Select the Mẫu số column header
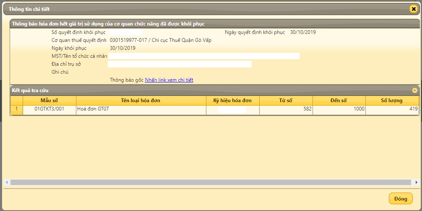The width and height of the screenshot is (422, 211). (49, 100)
